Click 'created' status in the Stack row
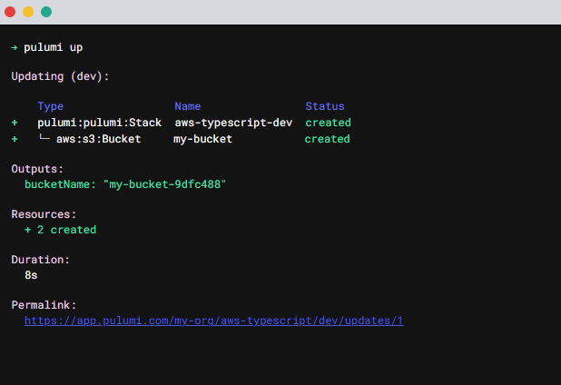561x385 pixels. coord(328,123)
